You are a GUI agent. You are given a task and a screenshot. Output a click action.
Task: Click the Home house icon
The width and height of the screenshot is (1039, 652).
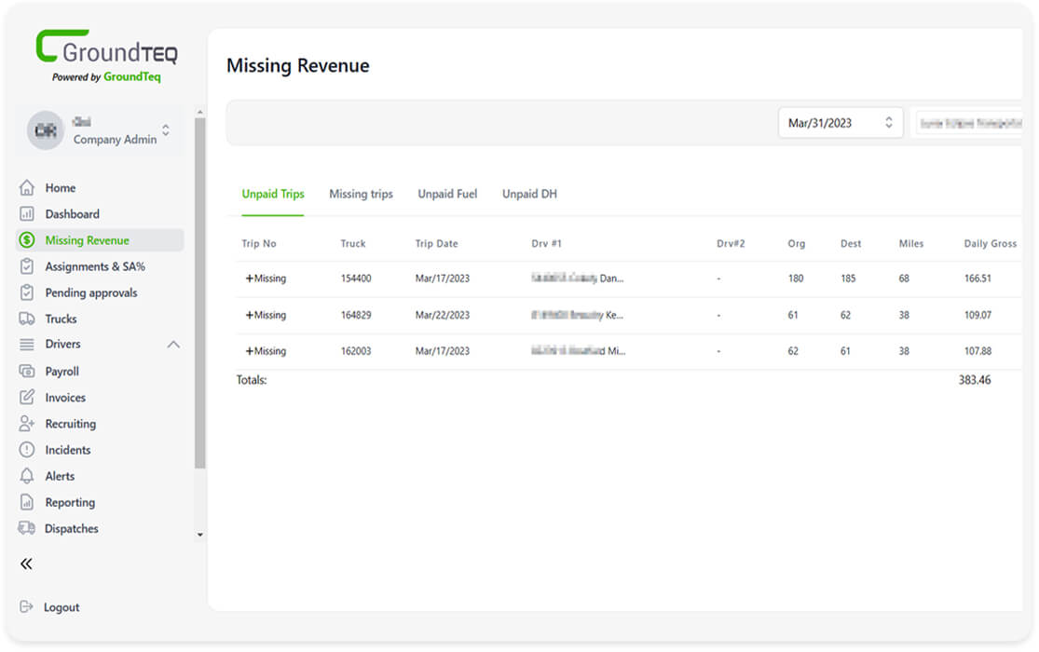point(26,188)
